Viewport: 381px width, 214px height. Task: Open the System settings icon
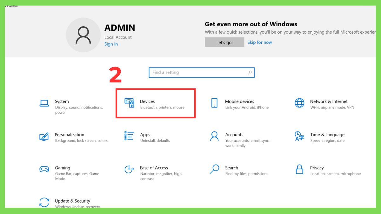click(44, 102)
